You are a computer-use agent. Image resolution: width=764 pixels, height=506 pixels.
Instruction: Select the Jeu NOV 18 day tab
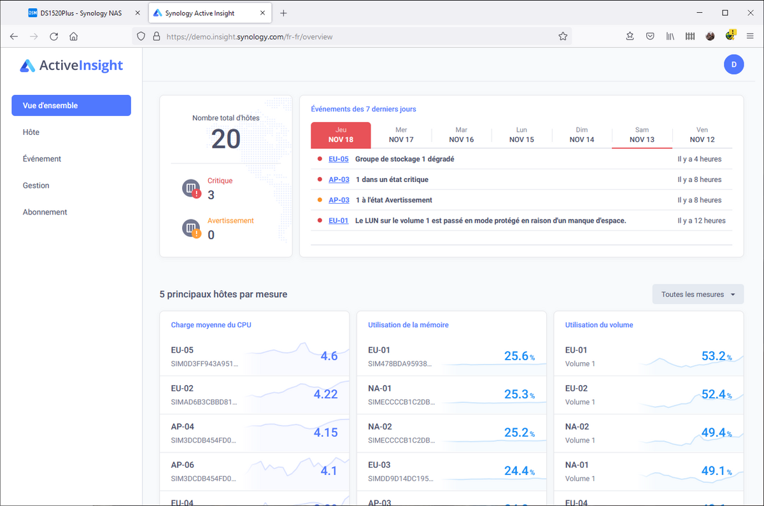pyautogui.click(x=341, y=135)
